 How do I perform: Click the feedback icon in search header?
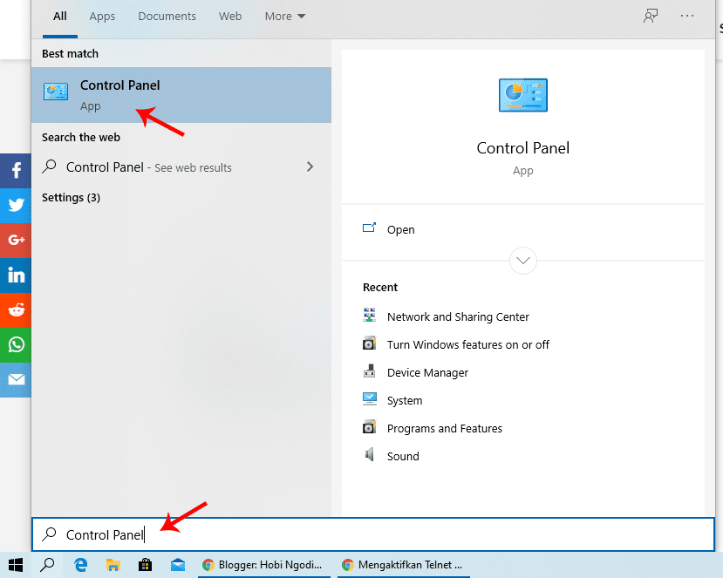coord(651,17)
